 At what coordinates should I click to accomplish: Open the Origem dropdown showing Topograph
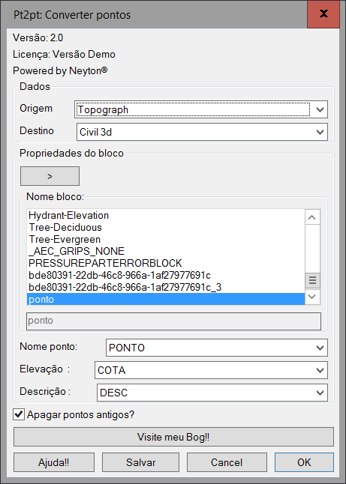coord(201,109)
